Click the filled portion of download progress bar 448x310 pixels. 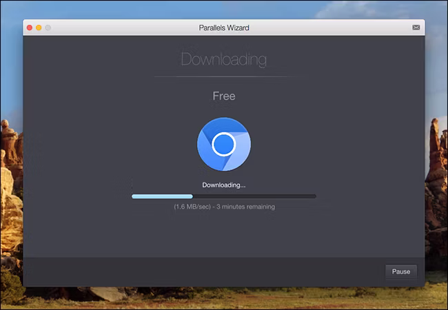(162, 196)
